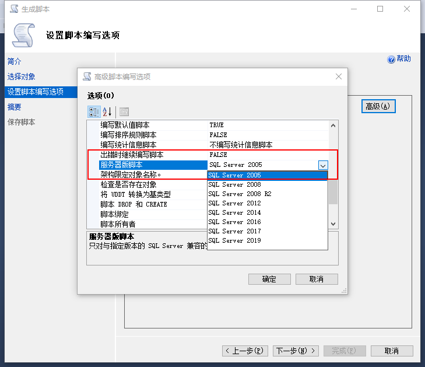Click the script scroll icon in the 生成脚本 header
This screenshot has height=367, width=425.
coord(23,35)
